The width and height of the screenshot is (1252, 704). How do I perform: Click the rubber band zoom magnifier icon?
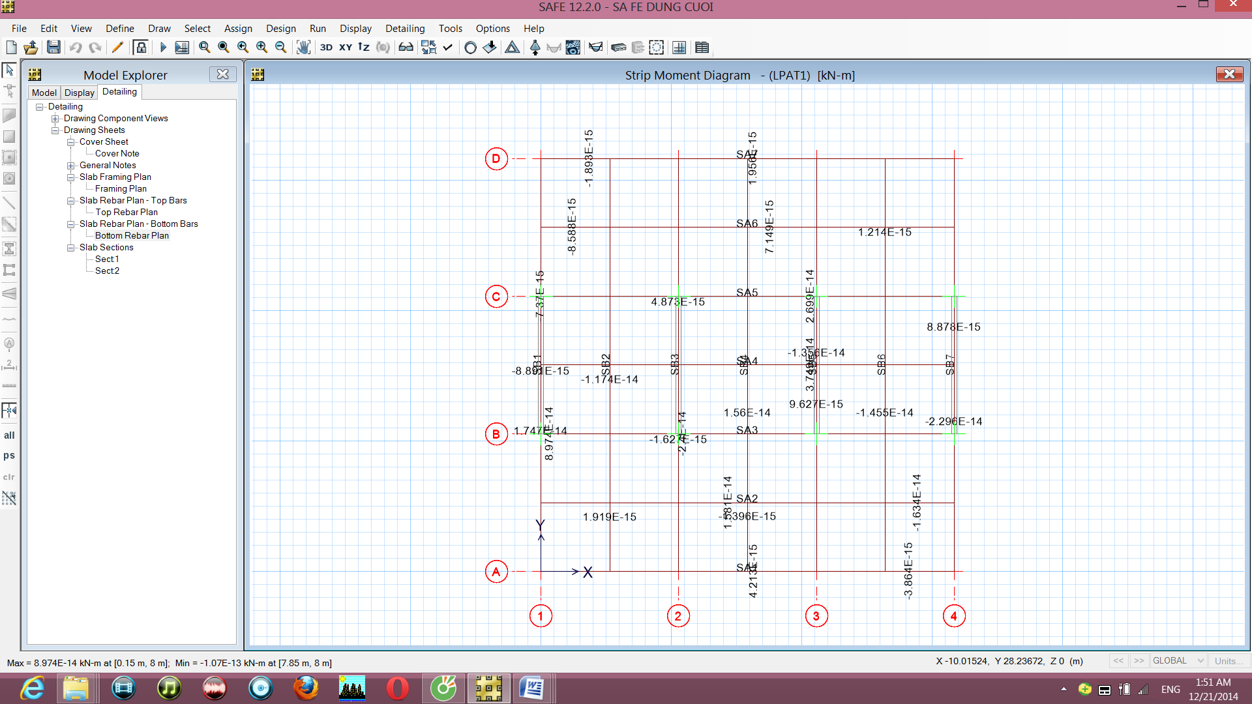click(205, 48)
